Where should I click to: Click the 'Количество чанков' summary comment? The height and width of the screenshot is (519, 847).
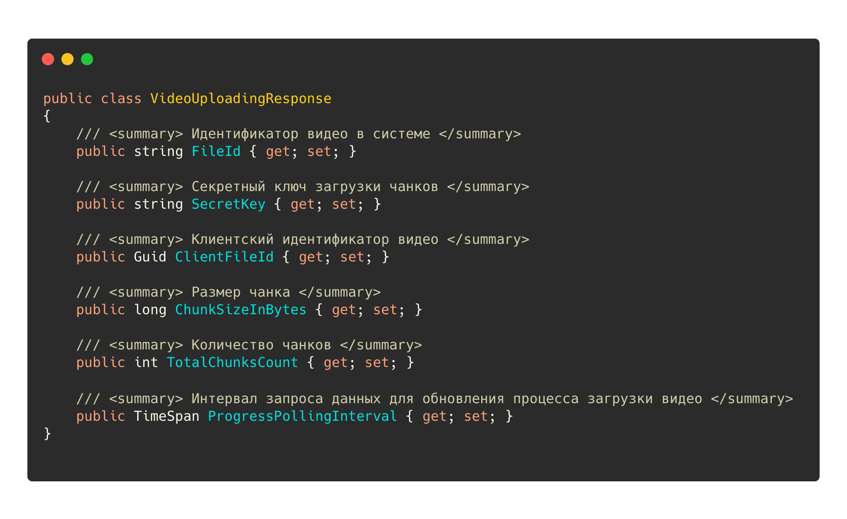pyautogui.click(x=261, y=345)
